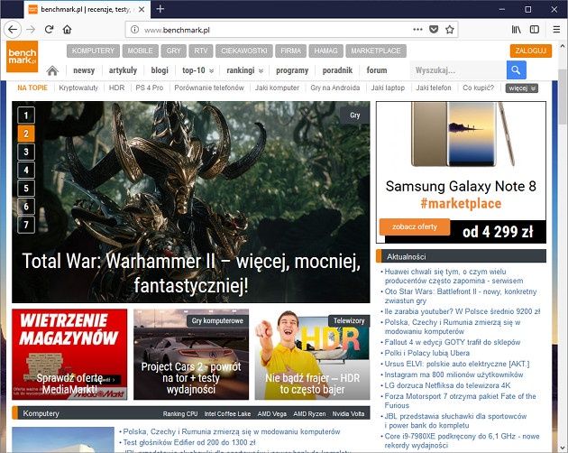Select slide 5 in the carousel

(26, 188)
